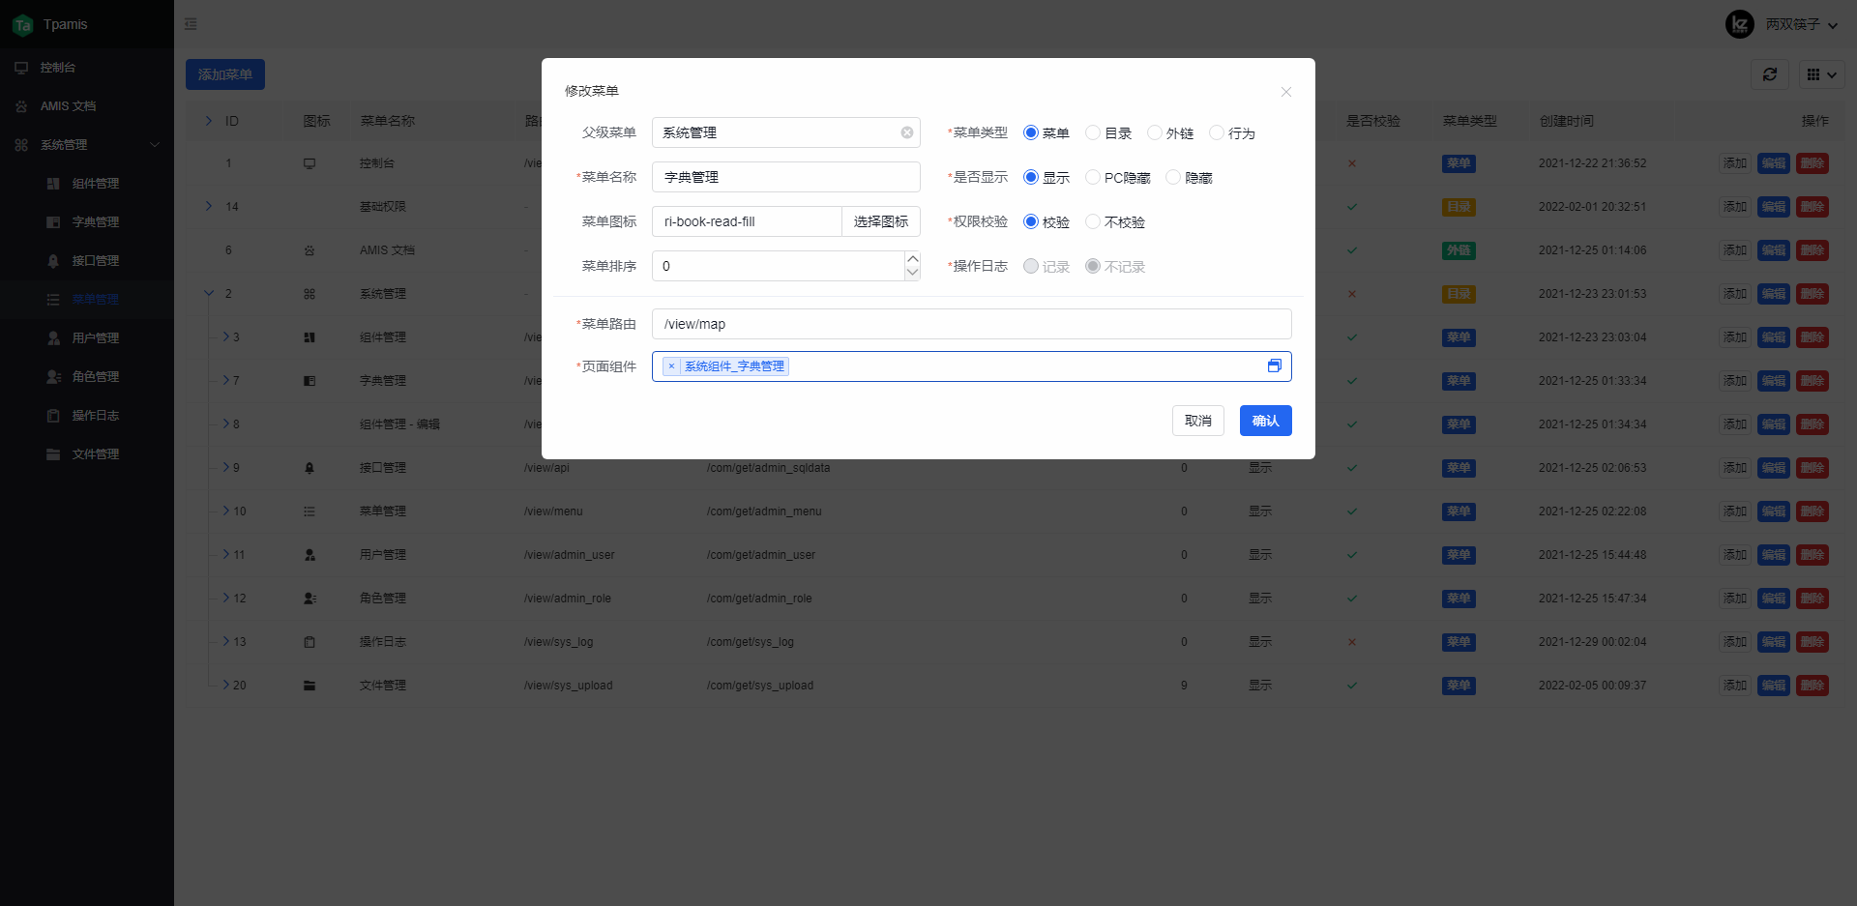1857x906 pixels.
Task: Click the 控制台 monitor icon in the sidebar
Action: coord(21,68)
